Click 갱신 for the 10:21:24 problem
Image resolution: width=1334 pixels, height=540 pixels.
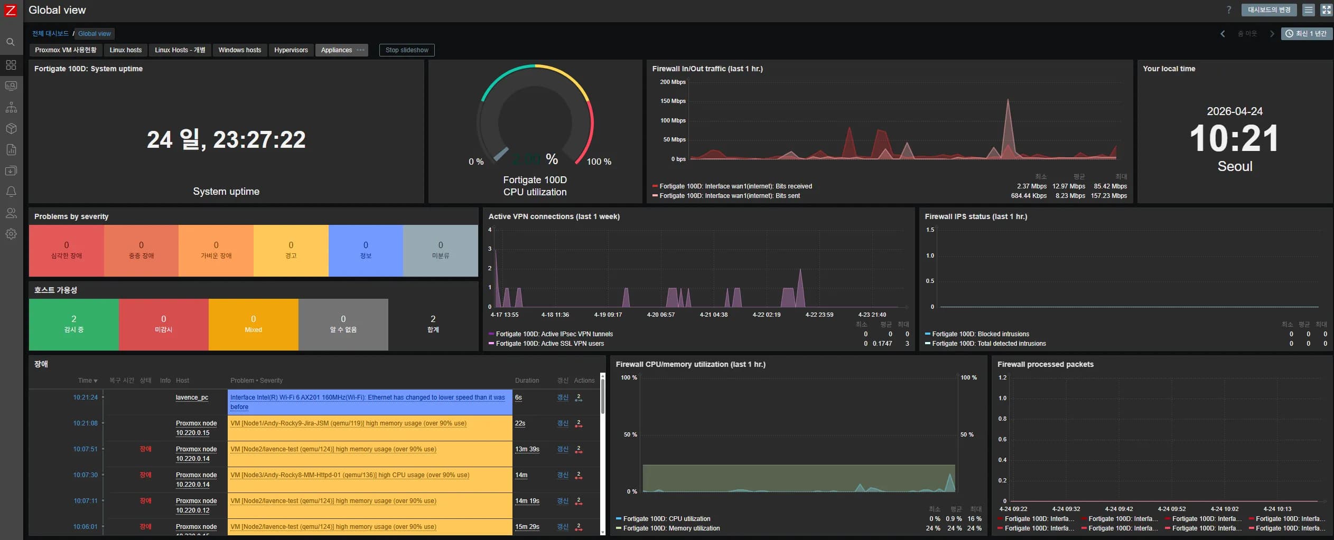[563, 397]
